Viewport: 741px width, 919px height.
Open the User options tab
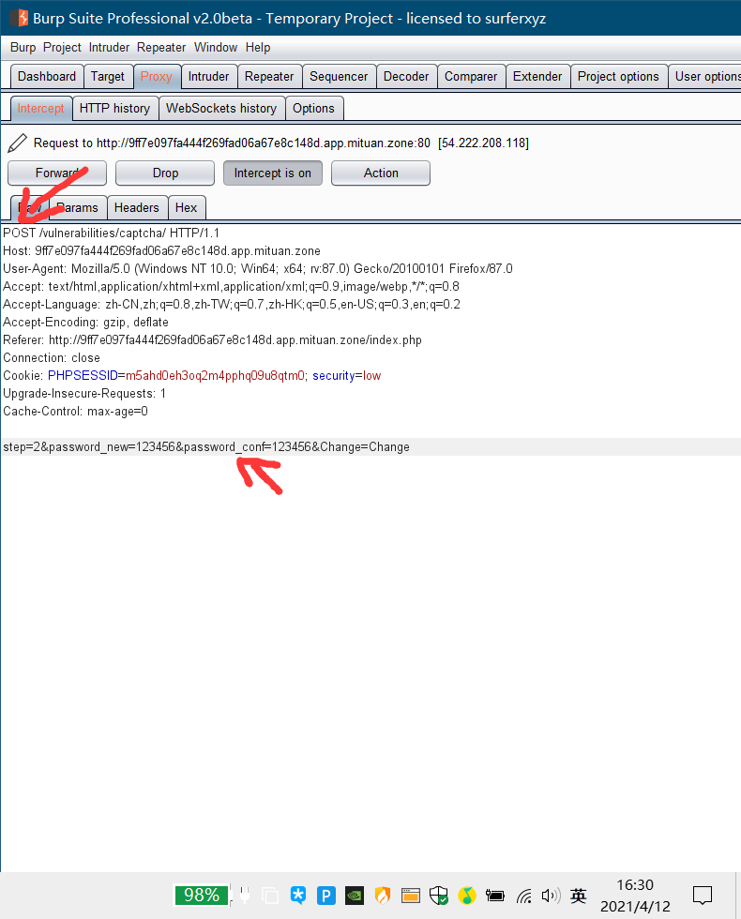click(705, 76)
